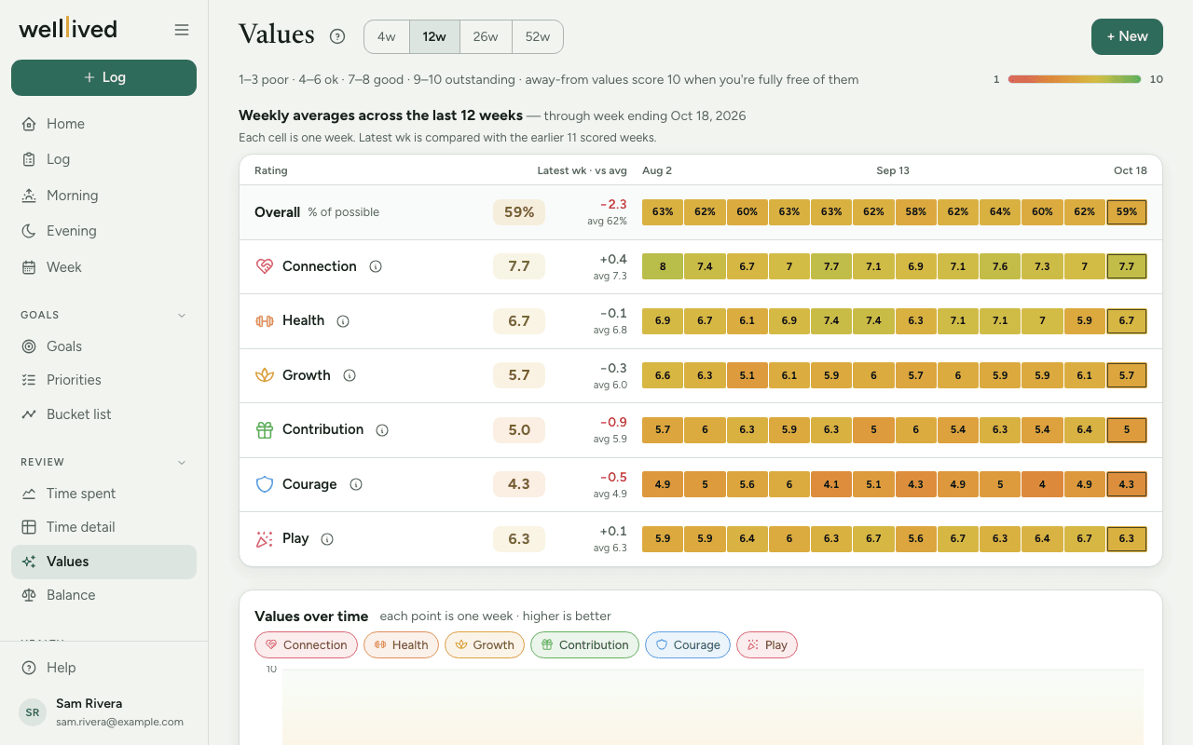Toggle the Play series chip in chart
This screenshot has height=745, width=1193.
click(x=767, y=645)
